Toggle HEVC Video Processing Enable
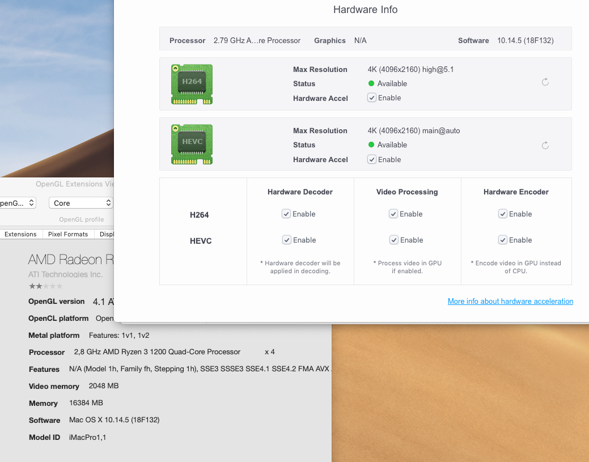589x462 pixels. (393, 240)
